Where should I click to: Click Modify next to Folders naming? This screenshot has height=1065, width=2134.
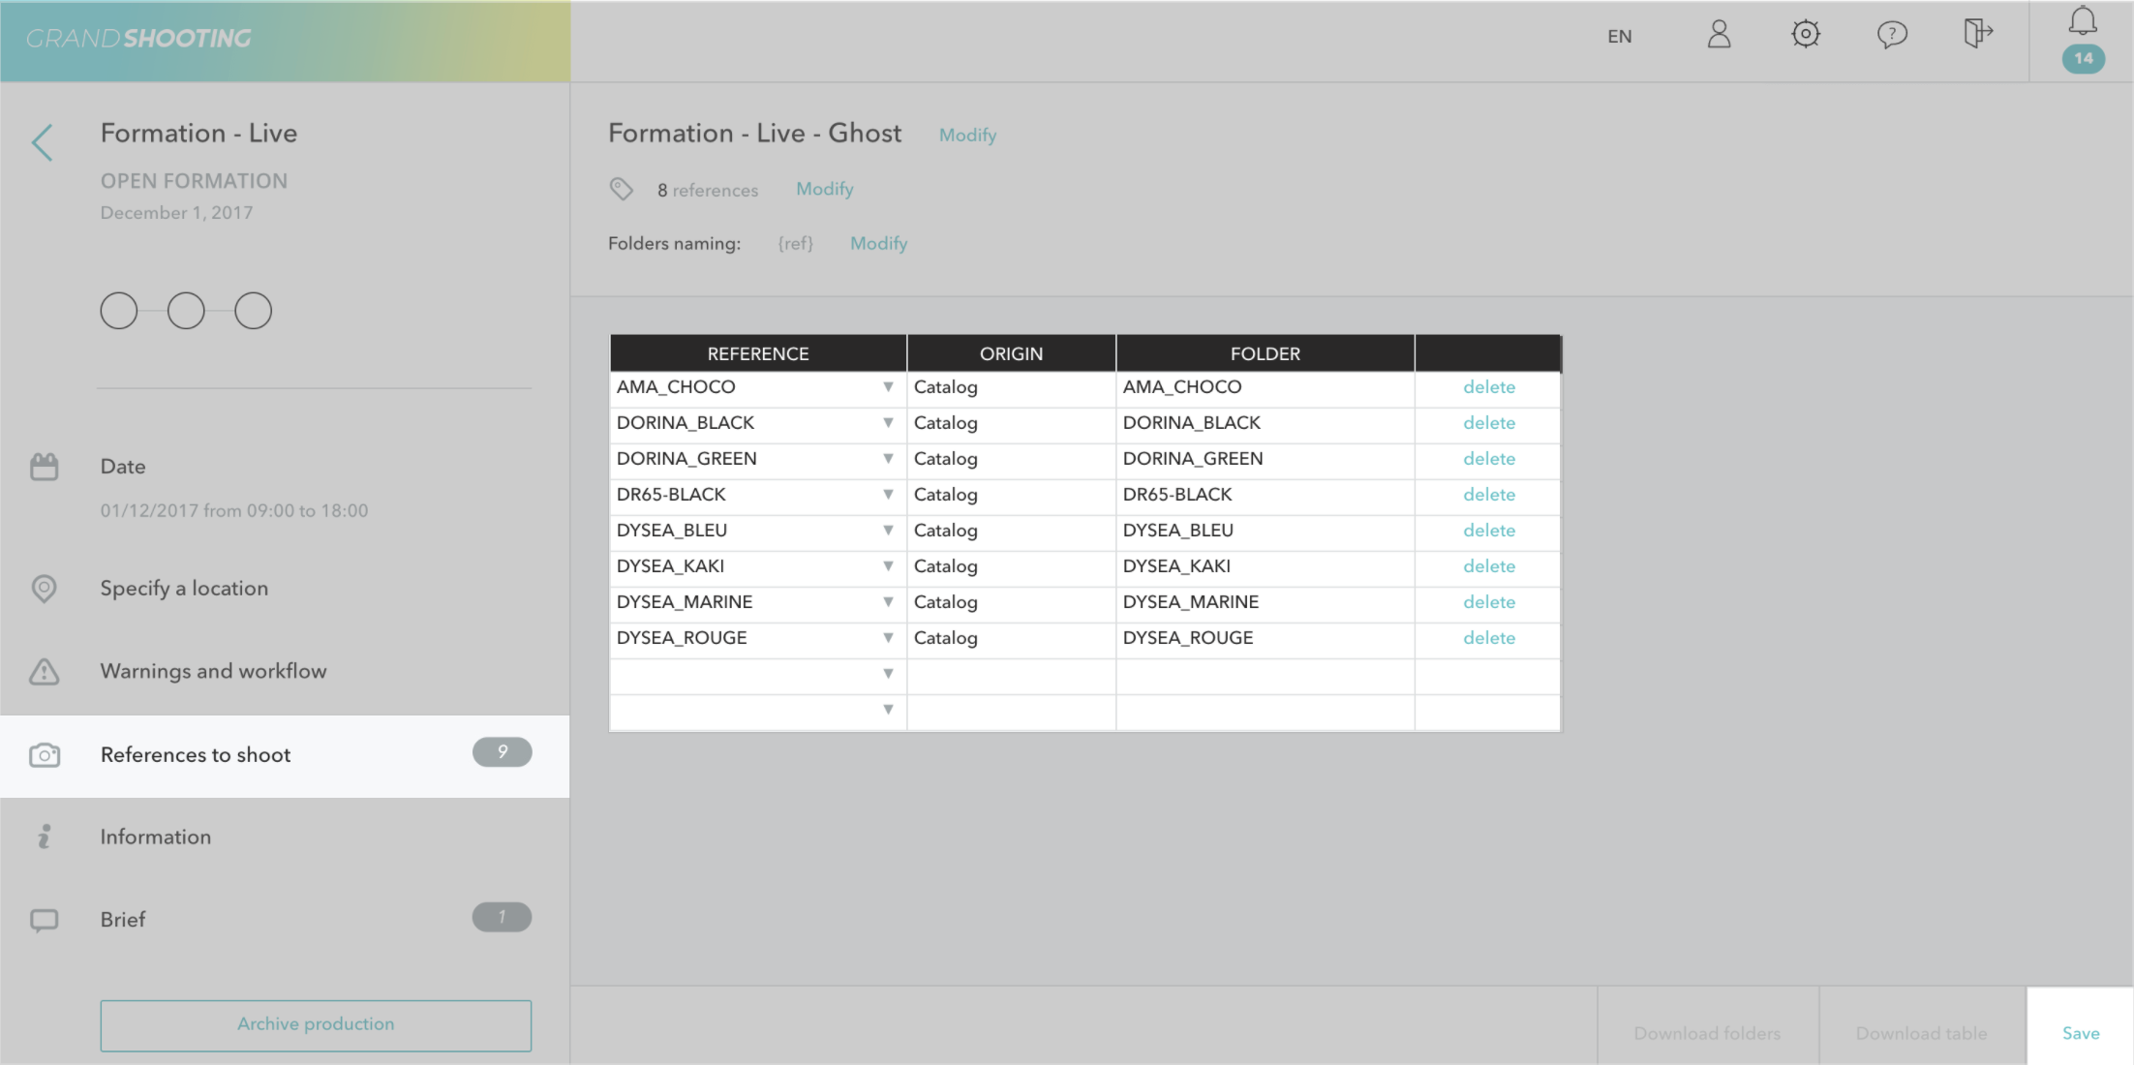tap(878, 244)
